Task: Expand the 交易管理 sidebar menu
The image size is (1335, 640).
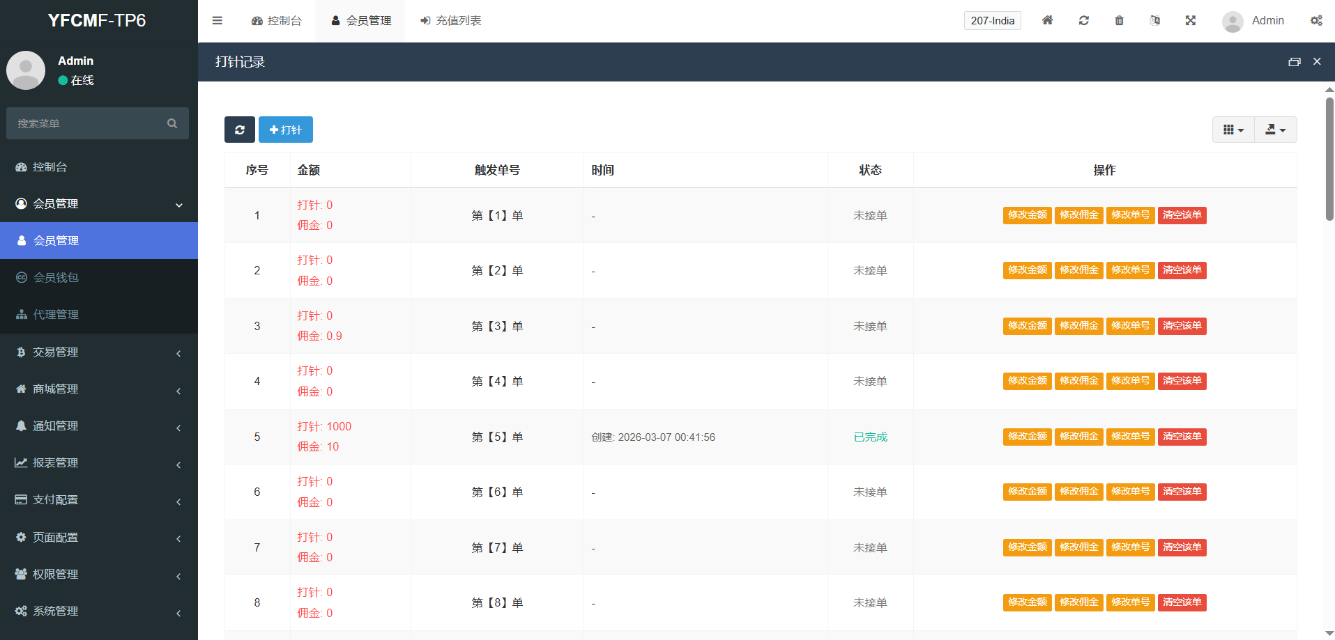Action: tap(98, 352)
